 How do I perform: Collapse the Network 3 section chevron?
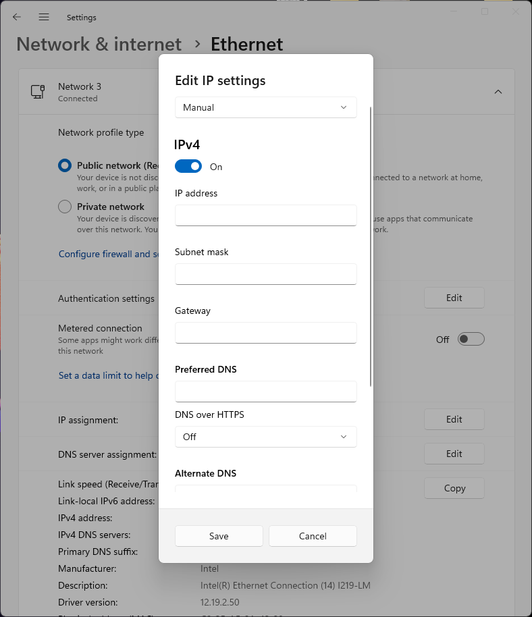coord(498,91)
